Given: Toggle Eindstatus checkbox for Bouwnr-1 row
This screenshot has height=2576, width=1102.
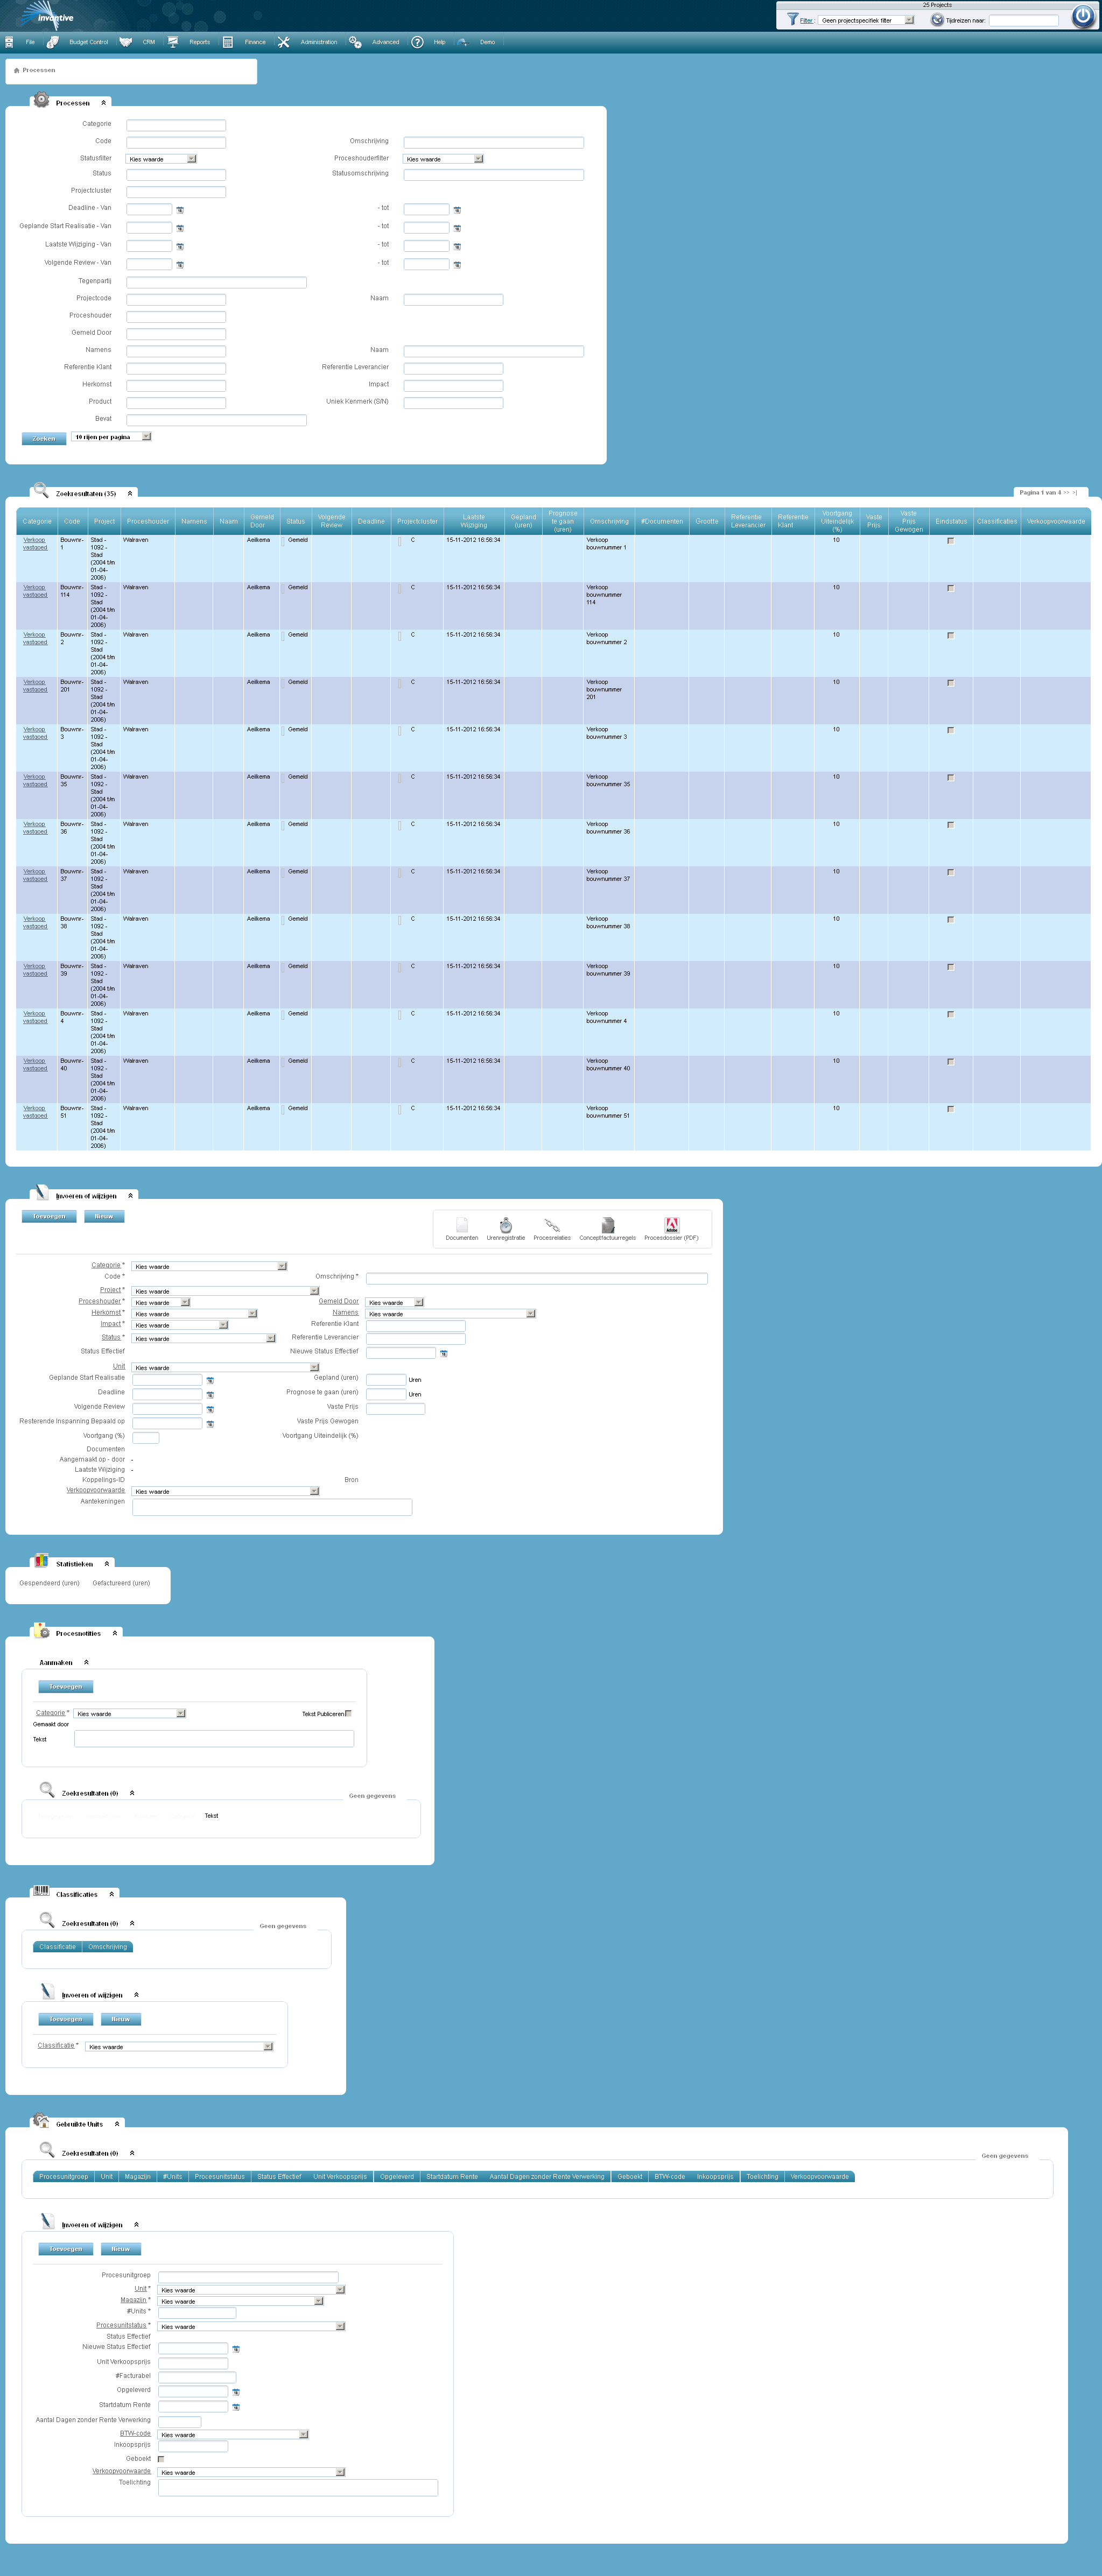Looking at the screenshot, I should 950,541.
